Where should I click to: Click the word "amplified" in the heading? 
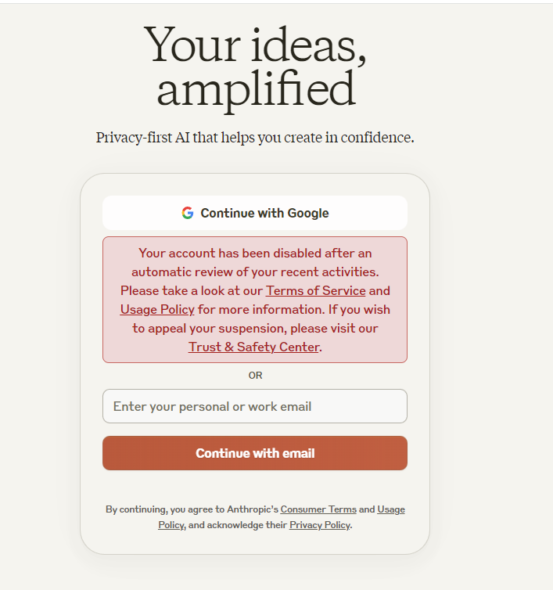click(x=257, y=90)
